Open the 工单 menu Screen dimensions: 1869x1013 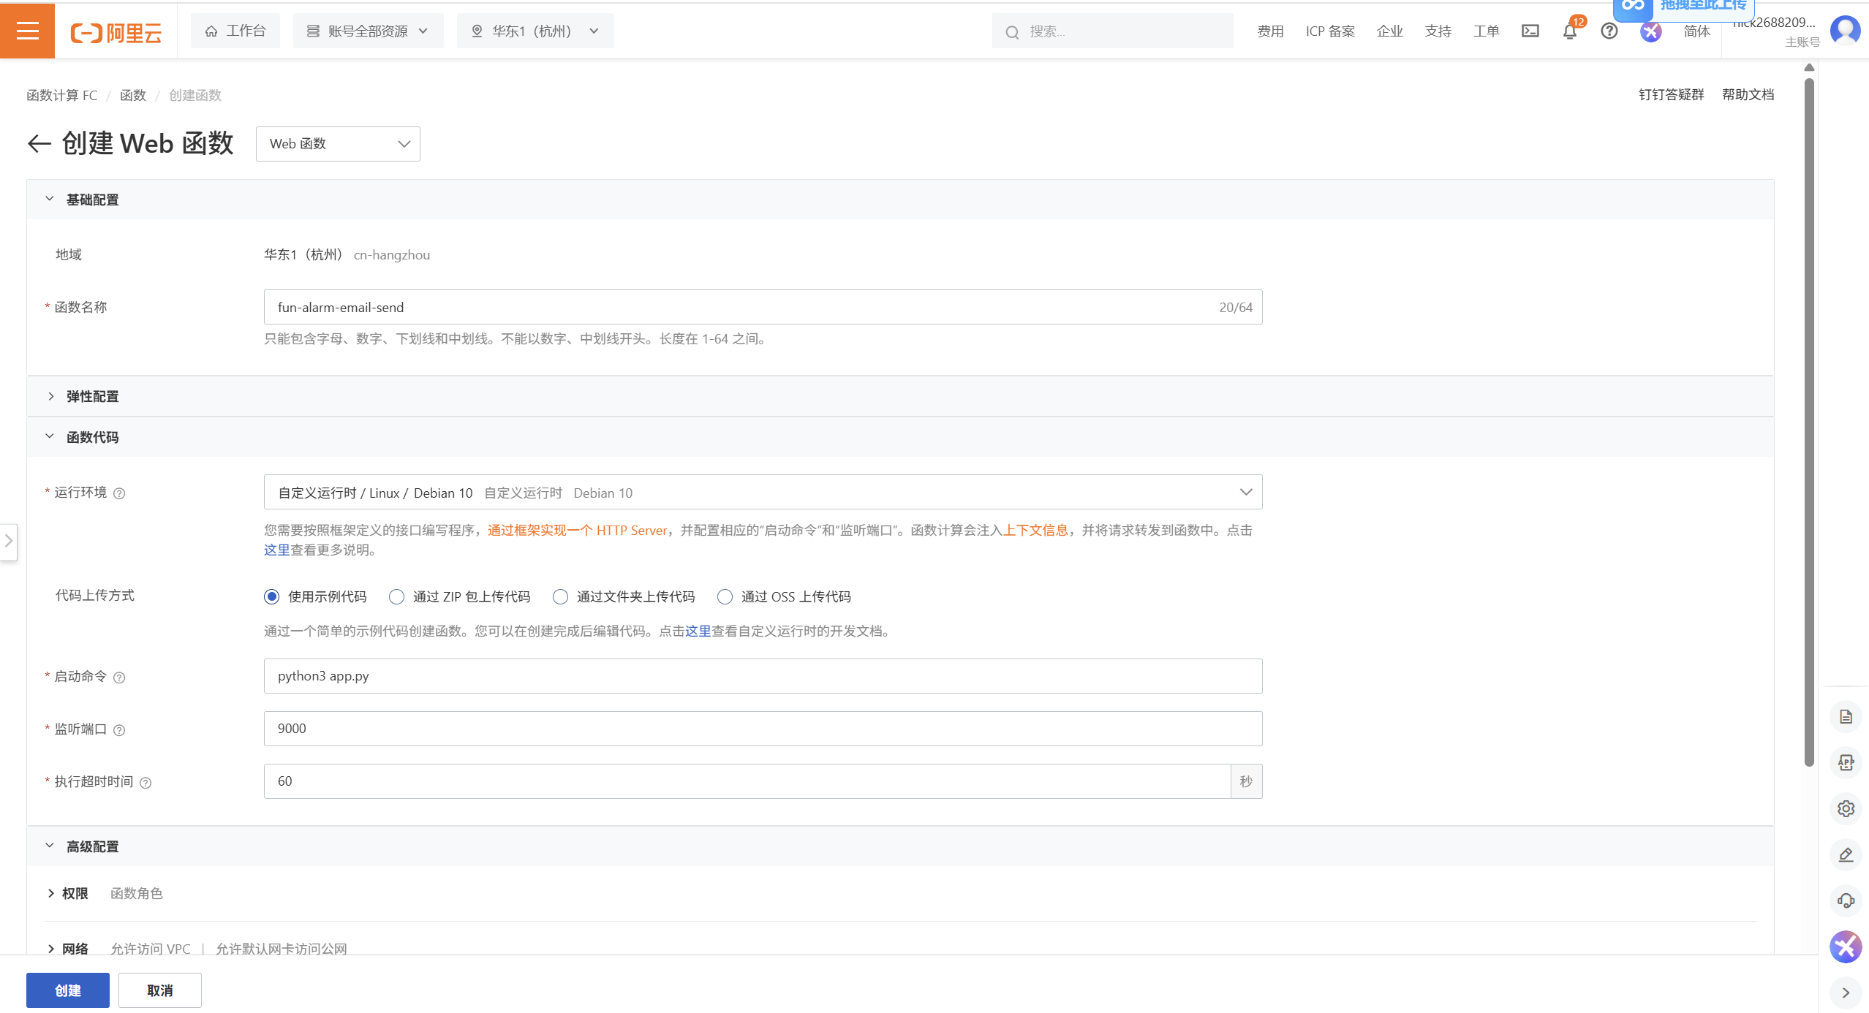click(1486, 31)
